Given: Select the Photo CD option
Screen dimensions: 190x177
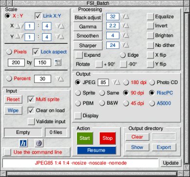Looking at the screenshot, I should click(152, 83).
